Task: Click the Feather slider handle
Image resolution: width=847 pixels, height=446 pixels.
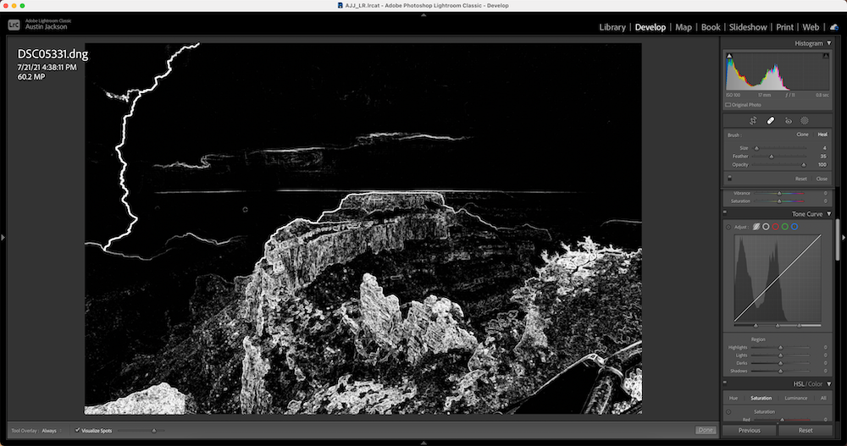Action: (771, 156)
